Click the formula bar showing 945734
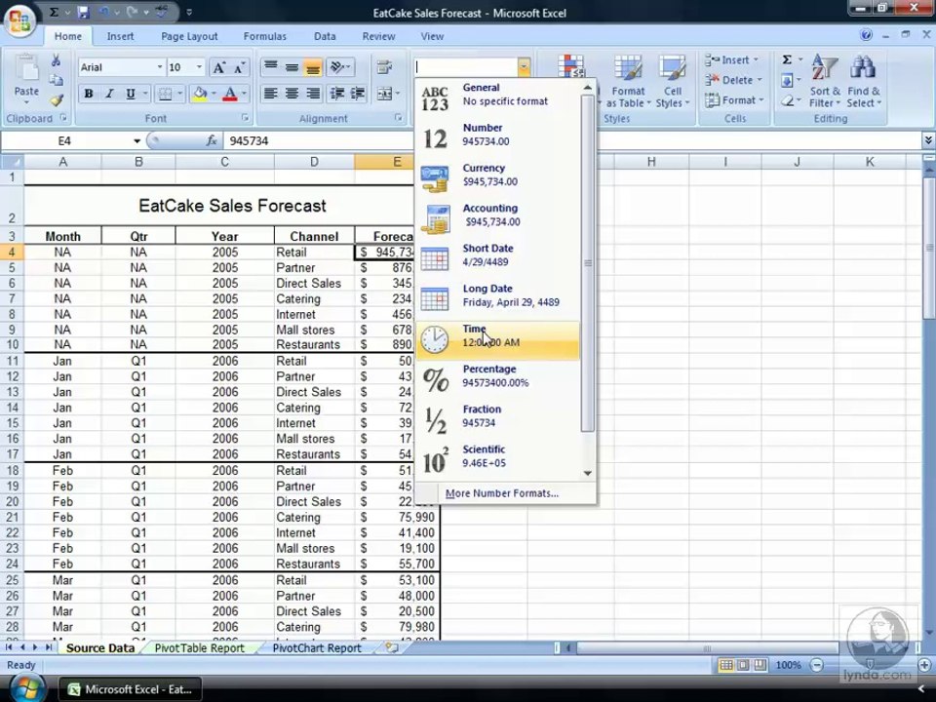 click(573, 140)
